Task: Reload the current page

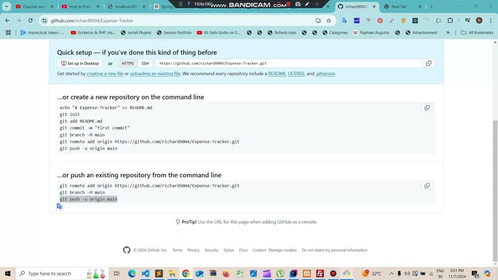Action: point(30,21)
